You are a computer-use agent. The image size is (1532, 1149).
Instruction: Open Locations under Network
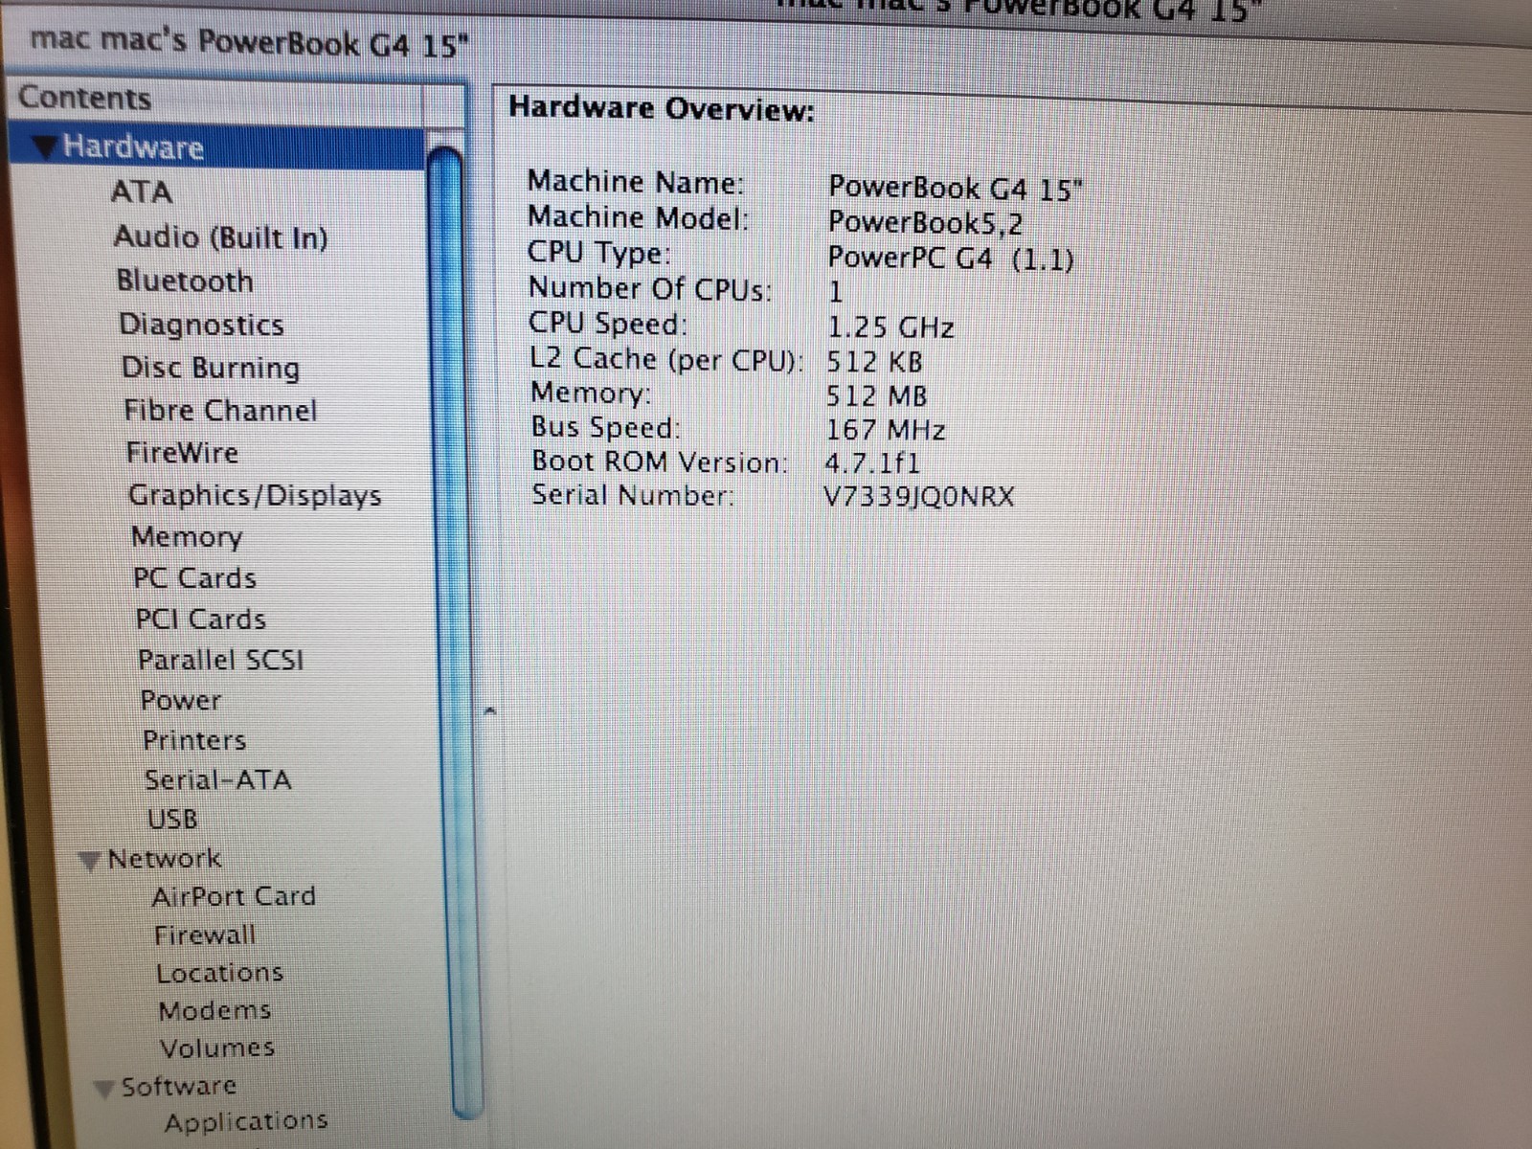point(220,974)
